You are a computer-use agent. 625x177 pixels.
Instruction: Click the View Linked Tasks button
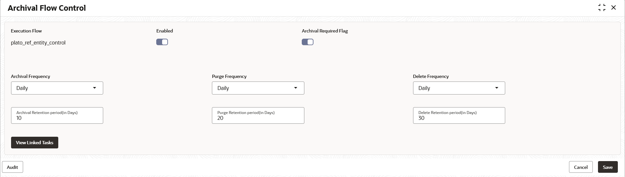tap(35, 143)
